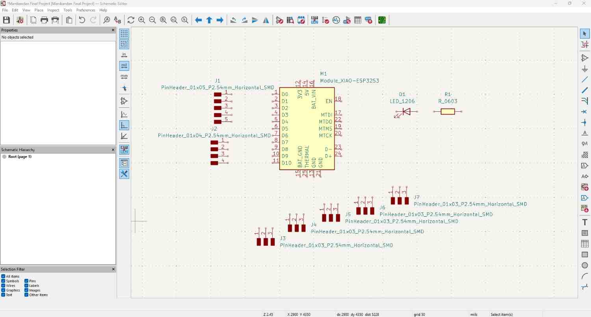This screenshot has height=317, width=591.
Task: Refresh the schematic view
Action: click(131, 20)
